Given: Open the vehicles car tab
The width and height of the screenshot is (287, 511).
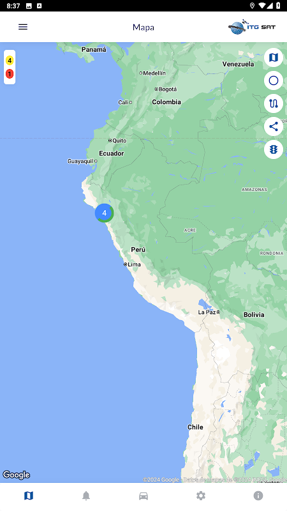Looking at the screenshot, I should tap(143, 496).
